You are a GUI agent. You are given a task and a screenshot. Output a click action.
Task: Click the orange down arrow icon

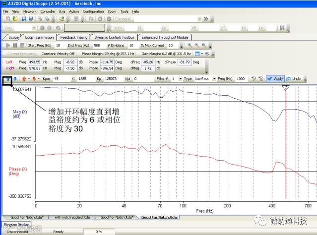(34, 79)
